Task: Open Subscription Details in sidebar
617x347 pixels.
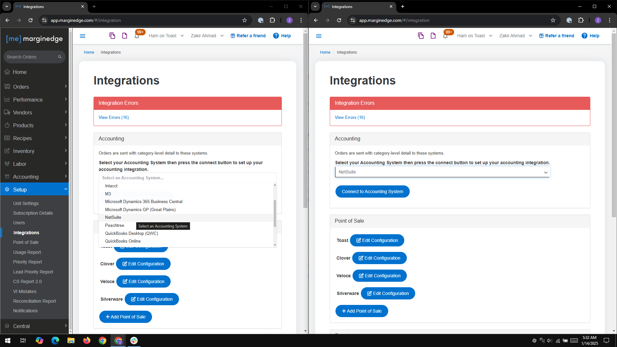Action: pyautogui.click(x=33, y=213)
